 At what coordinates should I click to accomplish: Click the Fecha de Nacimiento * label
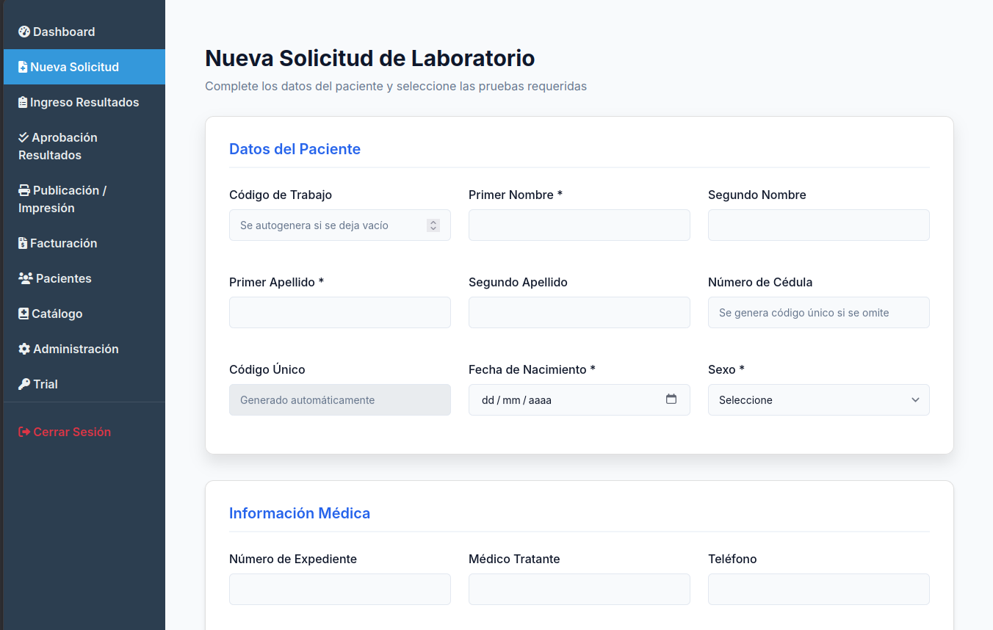coord(532,369)
